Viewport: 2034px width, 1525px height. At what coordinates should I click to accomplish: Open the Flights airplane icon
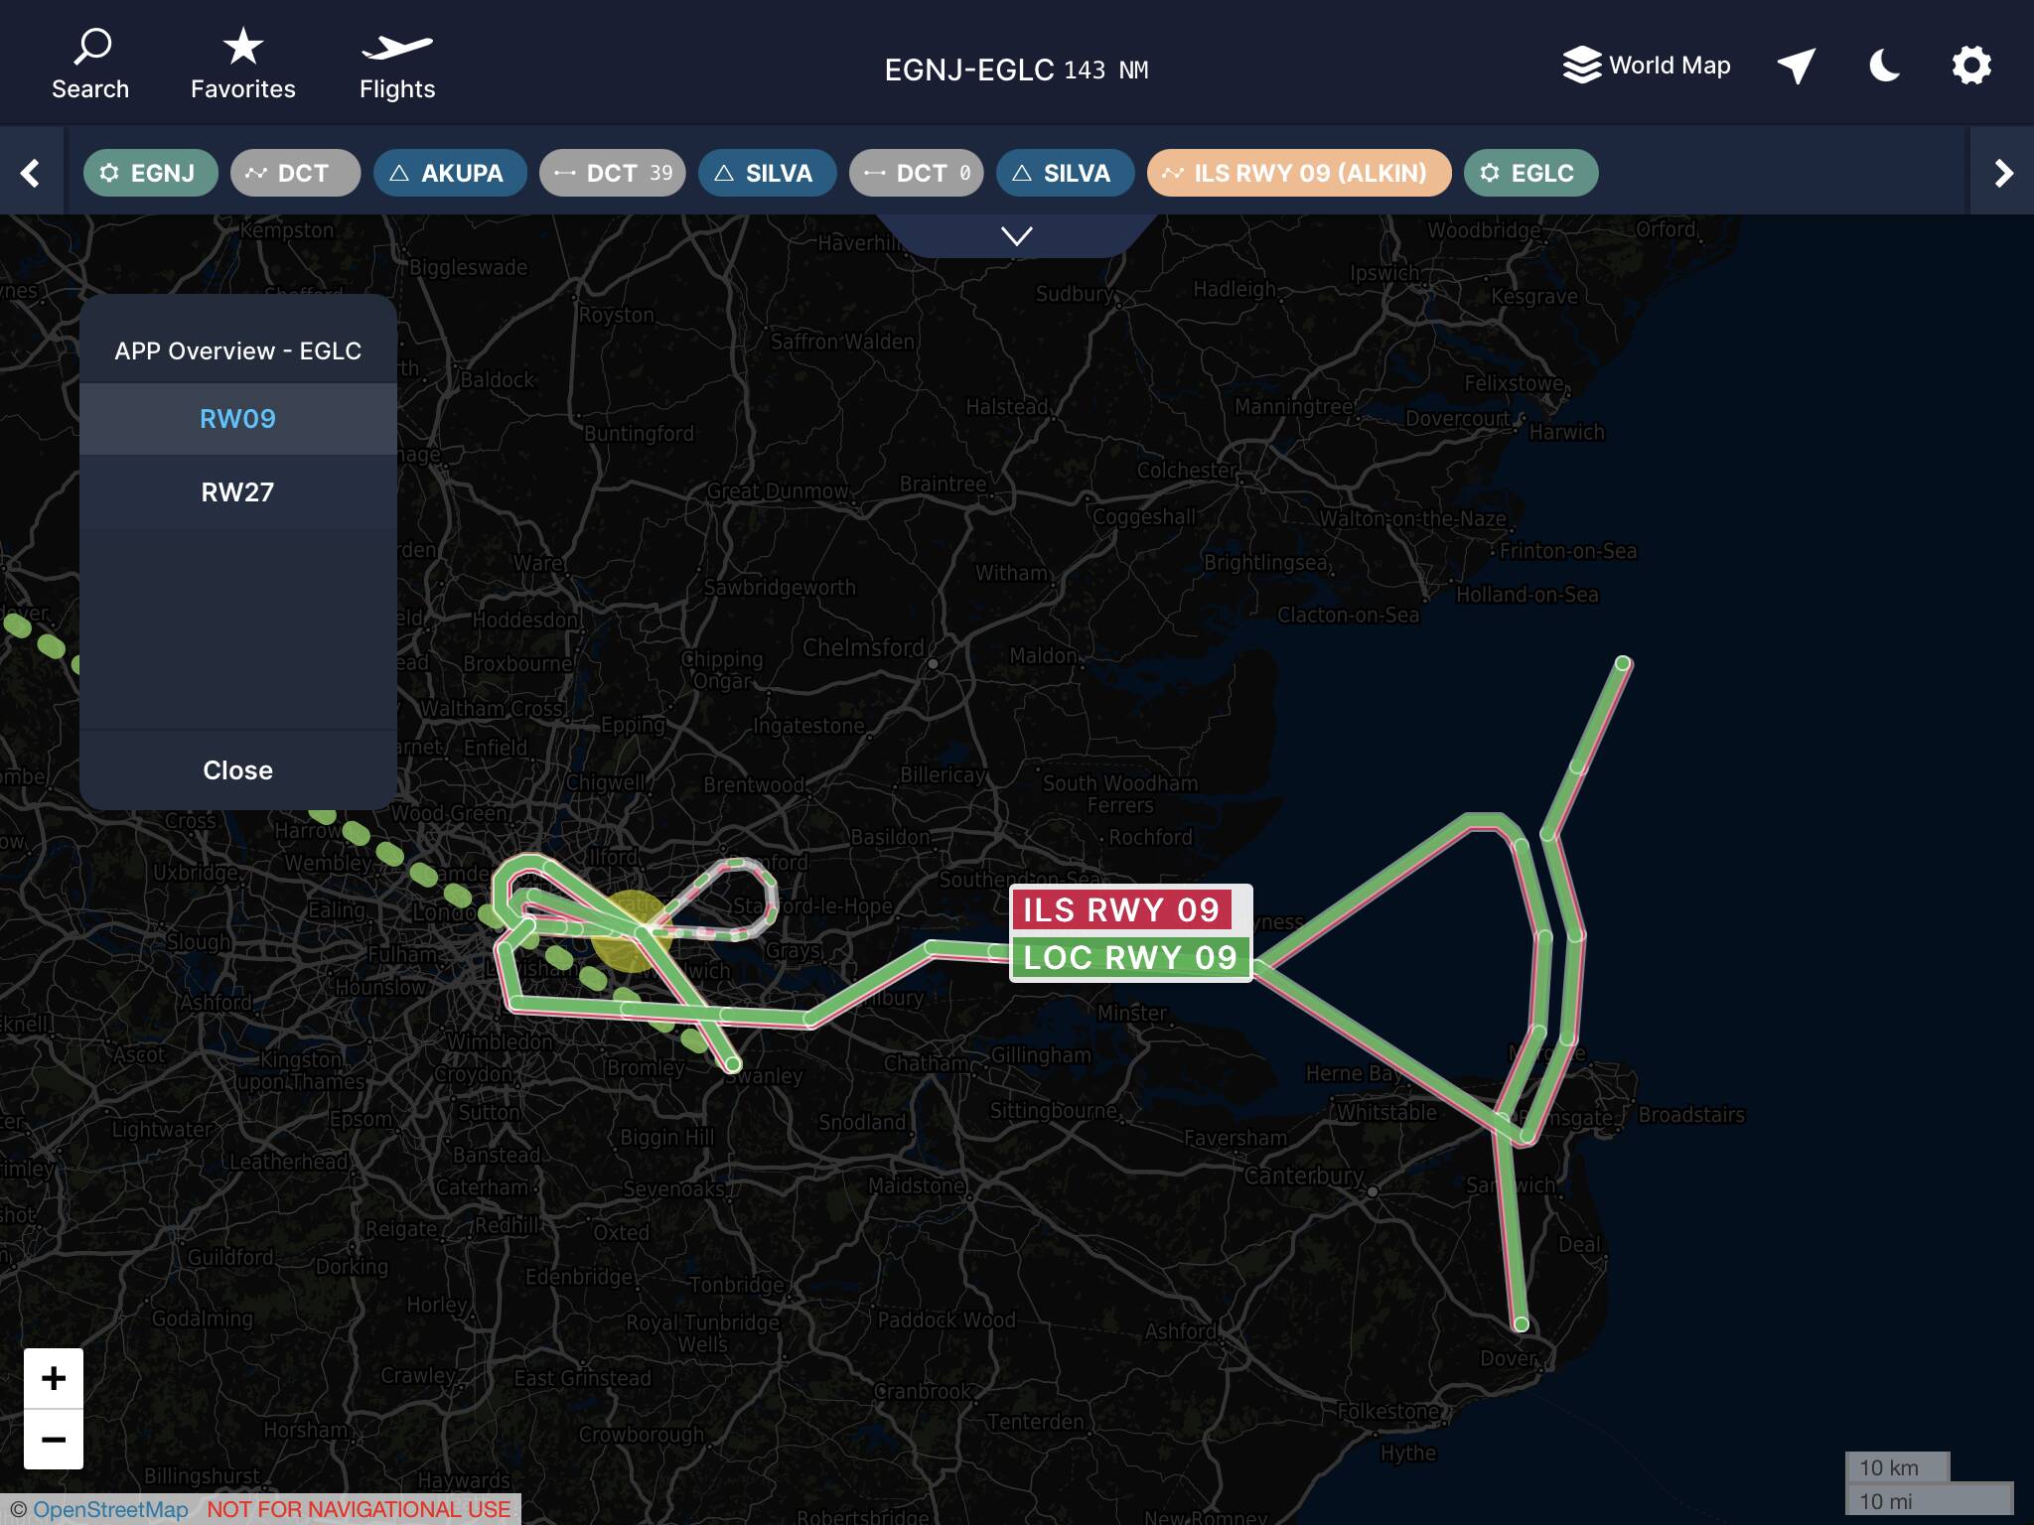[396, 47]
